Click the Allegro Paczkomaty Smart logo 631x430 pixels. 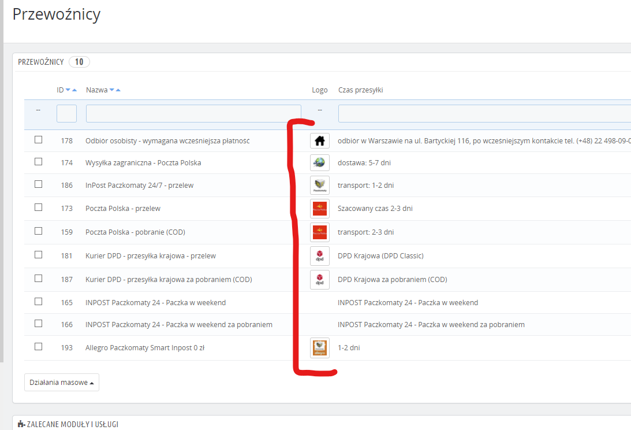[x=320, y=348]
